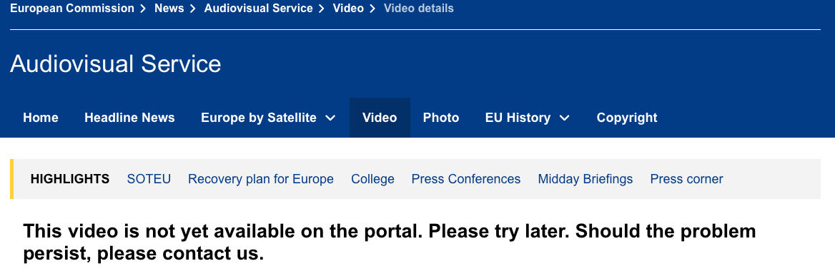Open Midday Briefings highlight link
Image resolution: width=835 pixels, height=276 pixels.
pos(586,180)
